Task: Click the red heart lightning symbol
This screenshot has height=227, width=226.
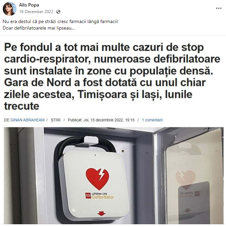Action: pyautogui.click(x=97, y=179)
